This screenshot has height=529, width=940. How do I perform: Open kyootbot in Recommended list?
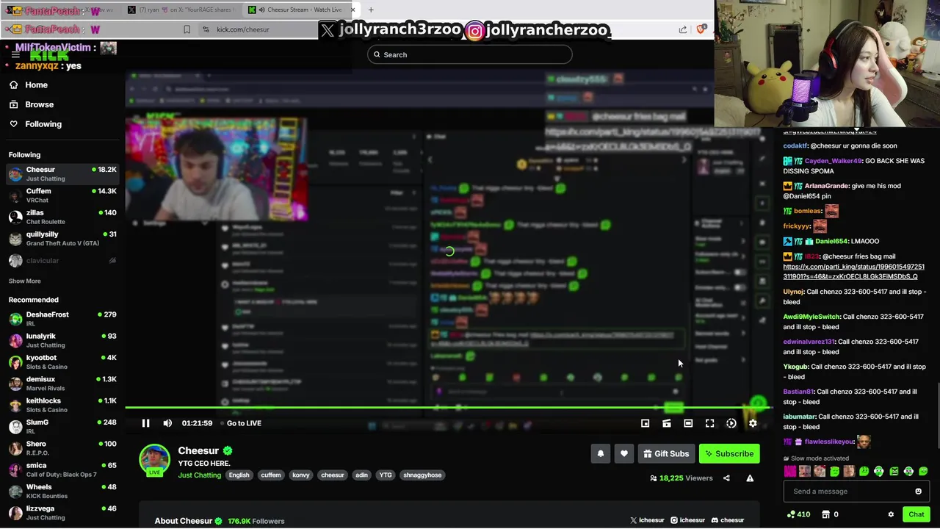[x=62, y=361]
